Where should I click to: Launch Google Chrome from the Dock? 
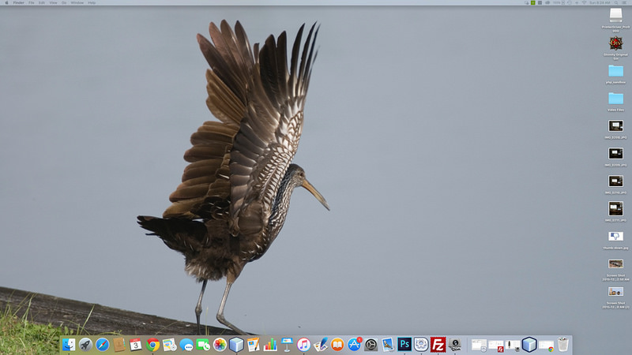[x=152, y=345]
